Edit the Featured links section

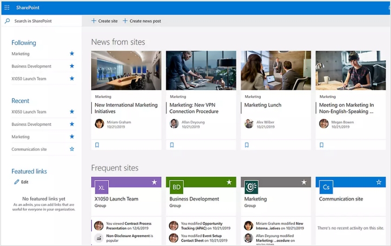21,182
